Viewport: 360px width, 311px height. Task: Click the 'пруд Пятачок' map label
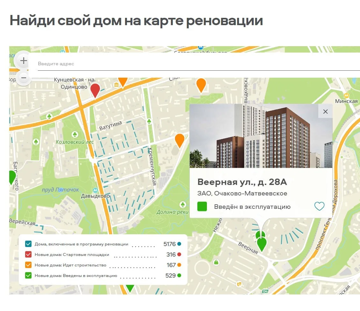click(60, 190)
